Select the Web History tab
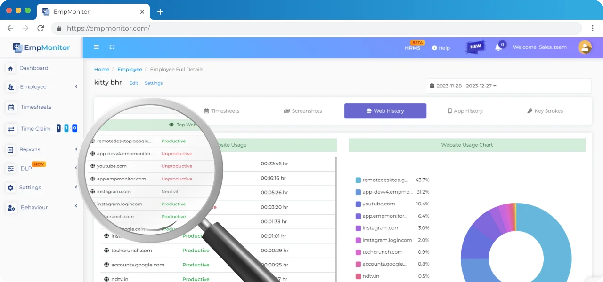Screen dimensions: 603x282 coord(385,111)
